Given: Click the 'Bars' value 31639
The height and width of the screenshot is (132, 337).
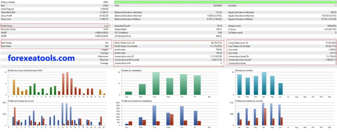Looking at the screenshot, I should [105, 6].
